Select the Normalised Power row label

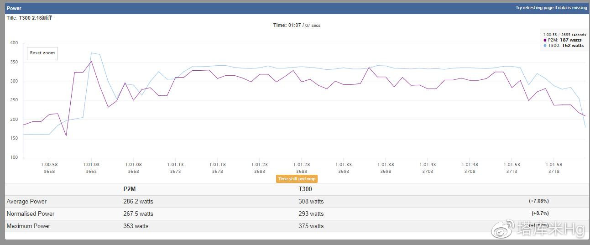pyautogui.click(x=31, y=214)
